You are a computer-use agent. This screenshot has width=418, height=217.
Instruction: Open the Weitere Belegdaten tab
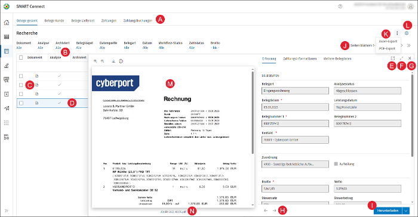(337, 58)
